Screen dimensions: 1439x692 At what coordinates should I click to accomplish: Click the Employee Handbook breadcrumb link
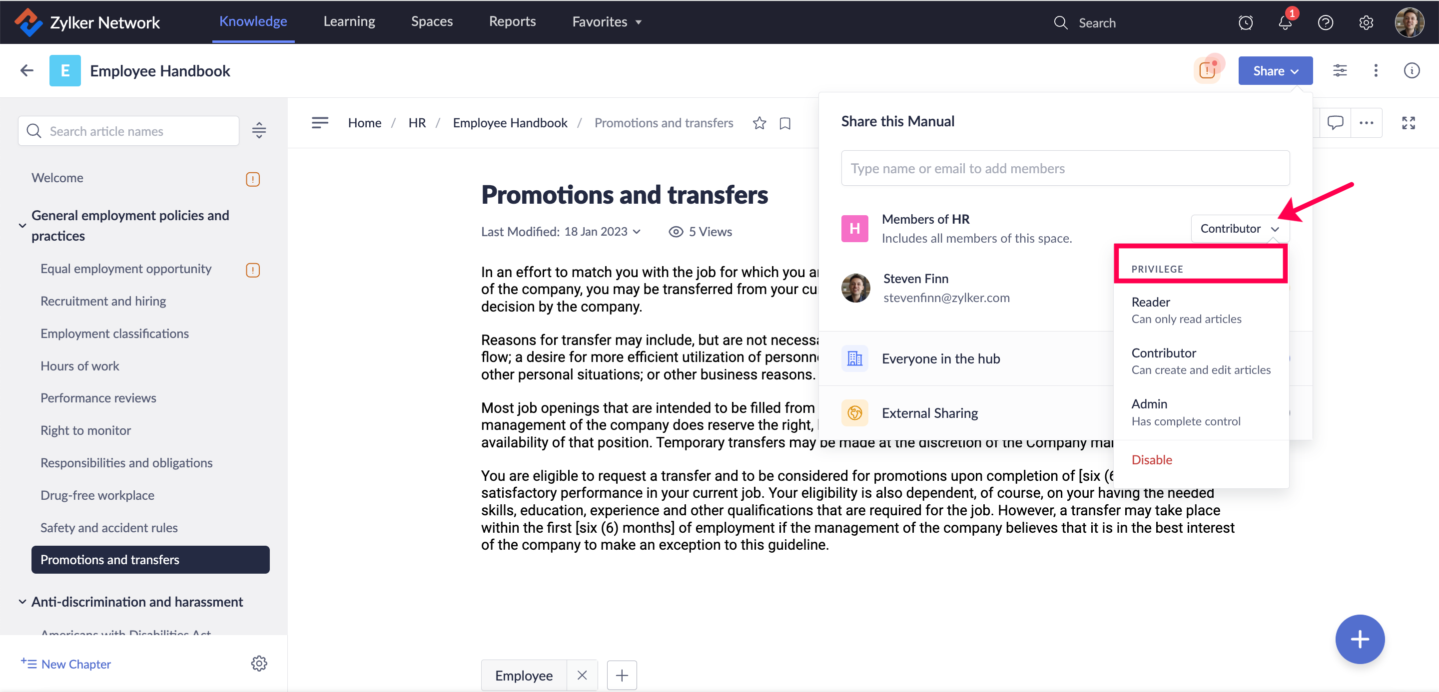pyautogui.click(x=510, y=123)
